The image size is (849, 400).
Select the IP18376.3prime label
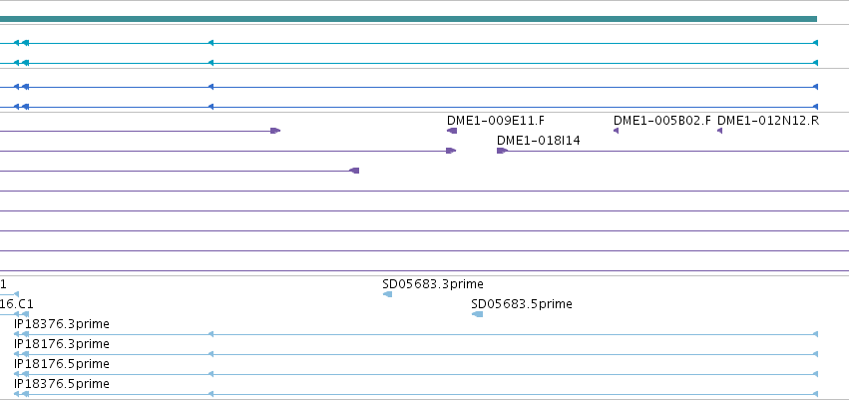pos(62,323)
